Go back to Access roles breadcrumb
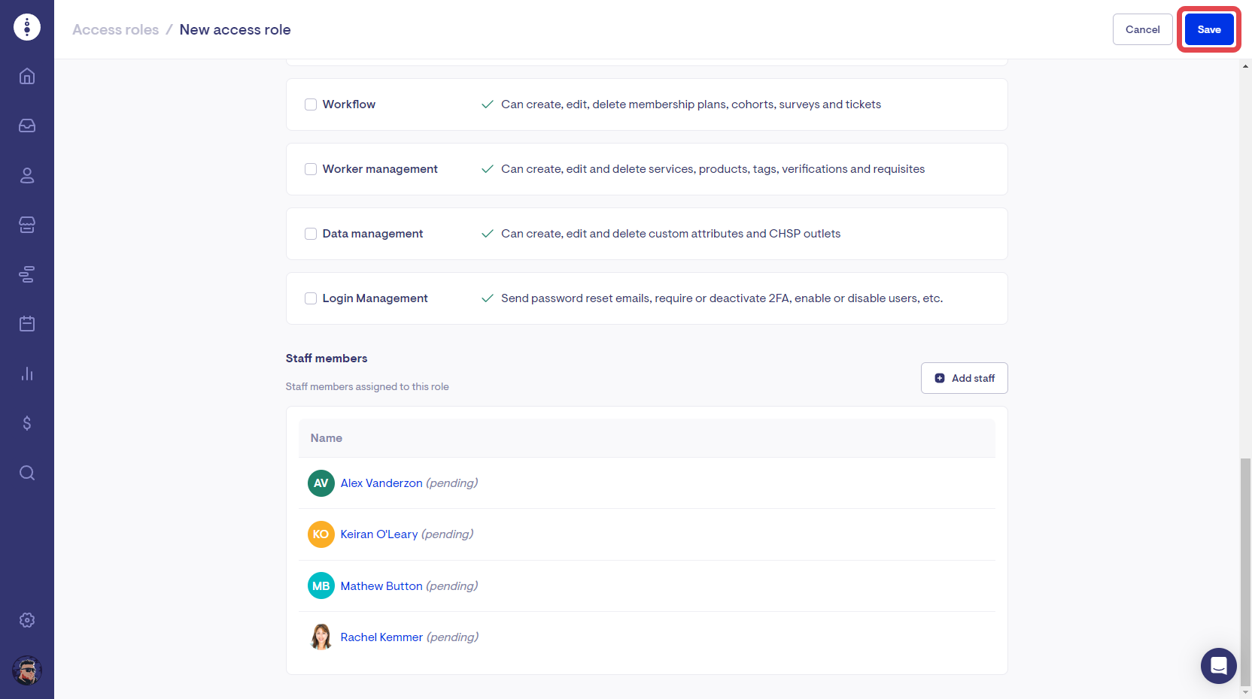The image size is (1252, 699). tap(116, 29)
